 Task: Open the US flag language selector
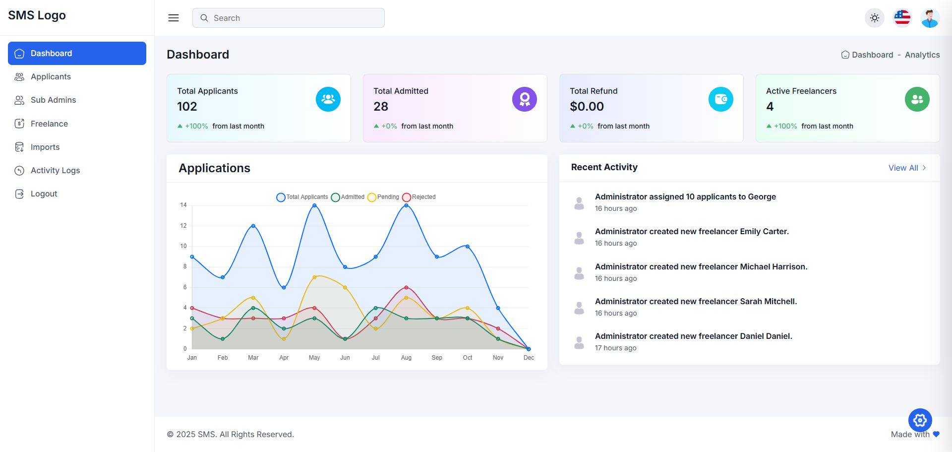point(902,18)
